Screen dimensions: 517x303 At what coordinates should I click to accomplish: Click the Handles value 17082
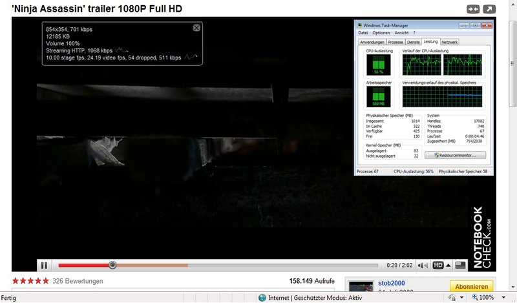point(479,121)
